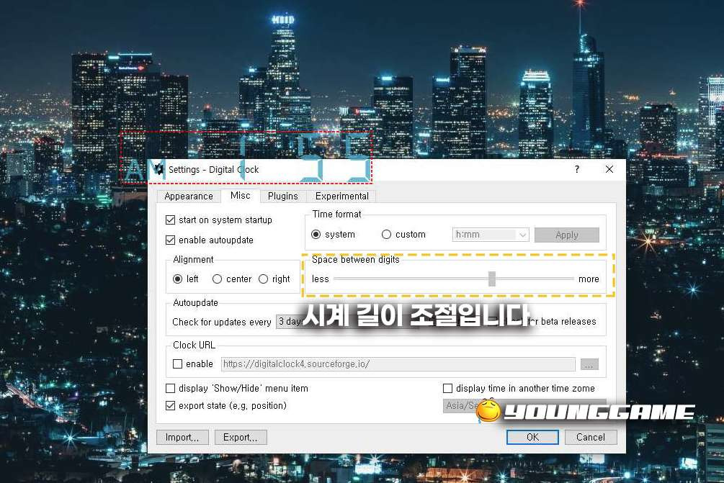Click the space between digits slider handle
724x483 pixels.
pos(492,279)
